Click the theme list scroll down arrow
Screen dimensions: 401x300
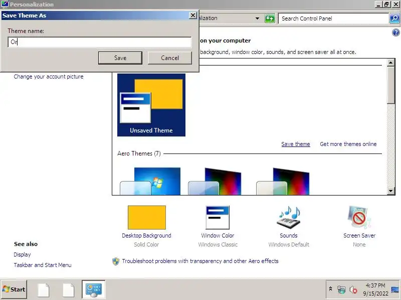(x=390, y=191)
